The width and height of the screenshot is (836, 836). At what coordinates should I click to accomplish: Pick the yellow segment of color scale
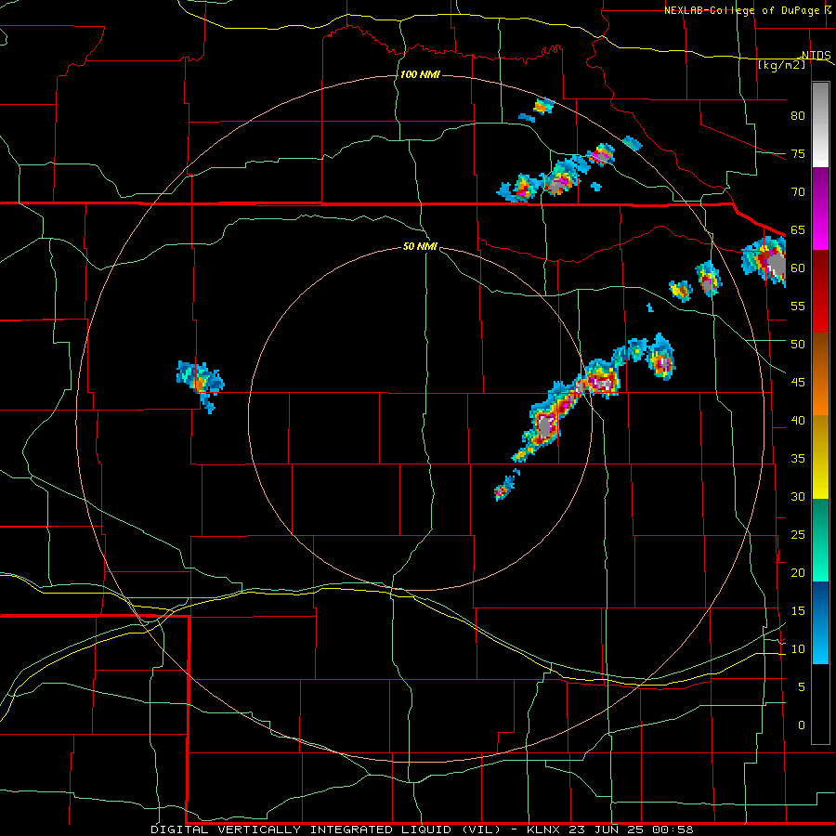tap(820, 457)
